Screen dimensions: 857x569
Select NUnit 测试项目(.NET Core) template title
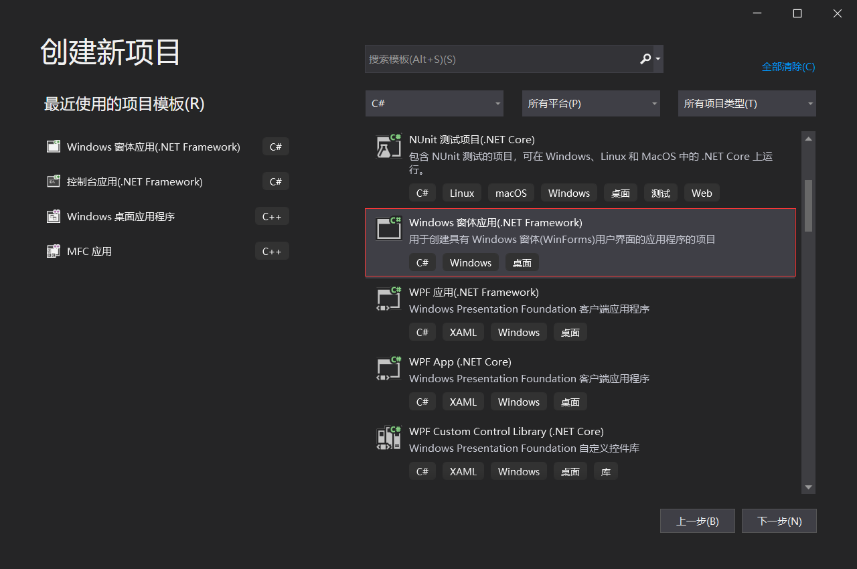(x=472, y=140)
